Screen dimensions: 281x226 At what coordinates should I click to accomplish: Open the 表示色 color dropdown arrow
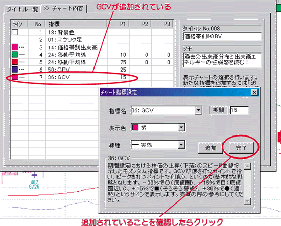181,127
